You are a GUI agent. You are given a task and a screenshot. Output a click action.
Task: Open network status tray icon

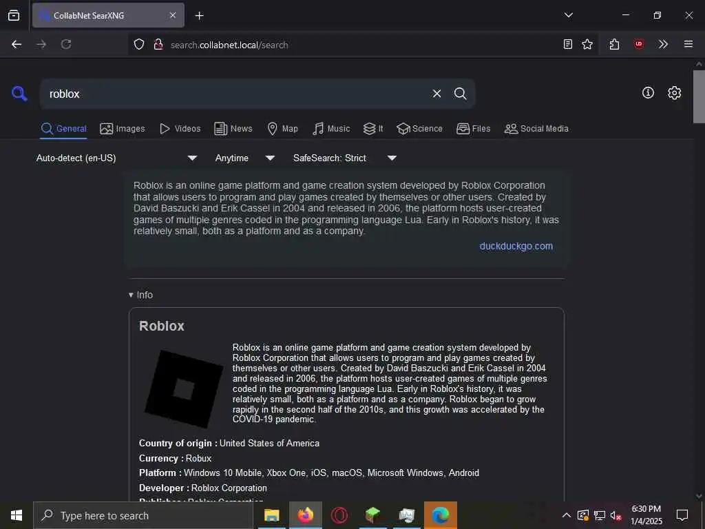600,515
